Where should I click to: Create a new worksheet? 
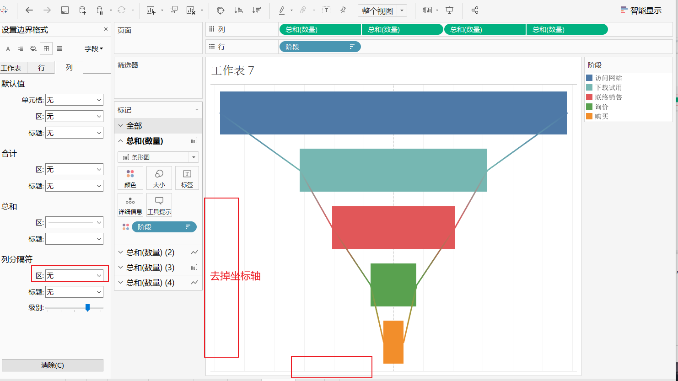pos(151,10)
